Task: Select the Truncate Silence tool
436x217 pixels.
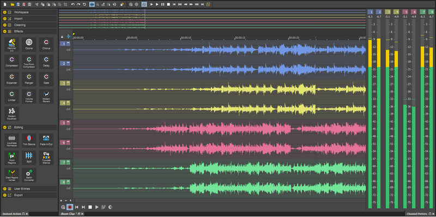Action: tap(46, 158)
